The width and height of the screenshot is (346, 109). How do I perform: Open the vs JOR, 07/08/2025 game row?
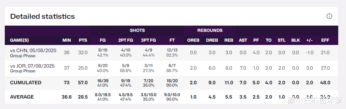pyautogui.click(x=172, y=68)
